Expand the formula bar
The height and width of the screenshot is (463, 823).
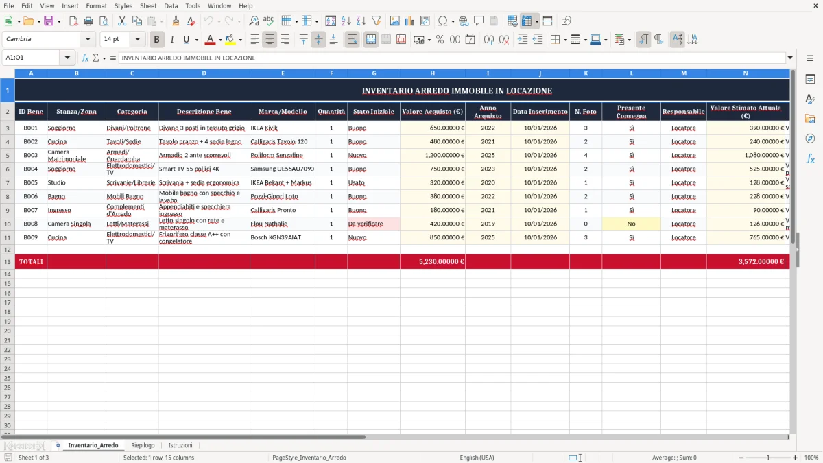790,58
